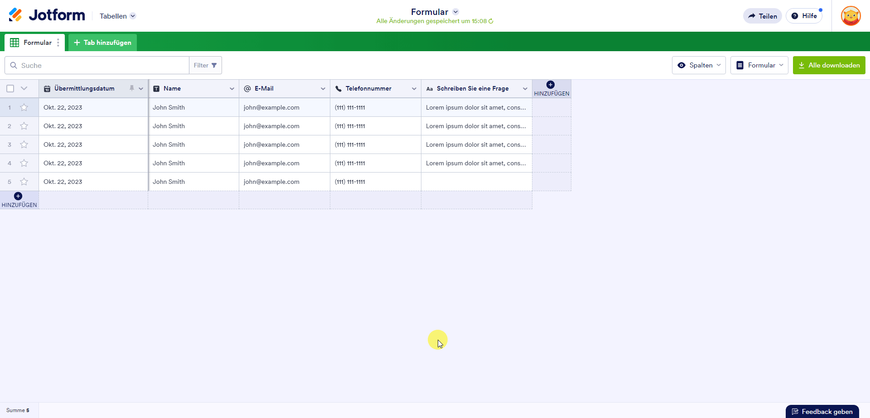870x418 pixels.
Task: Open the Formular tab options menu
Action: (x=58, y=43)
